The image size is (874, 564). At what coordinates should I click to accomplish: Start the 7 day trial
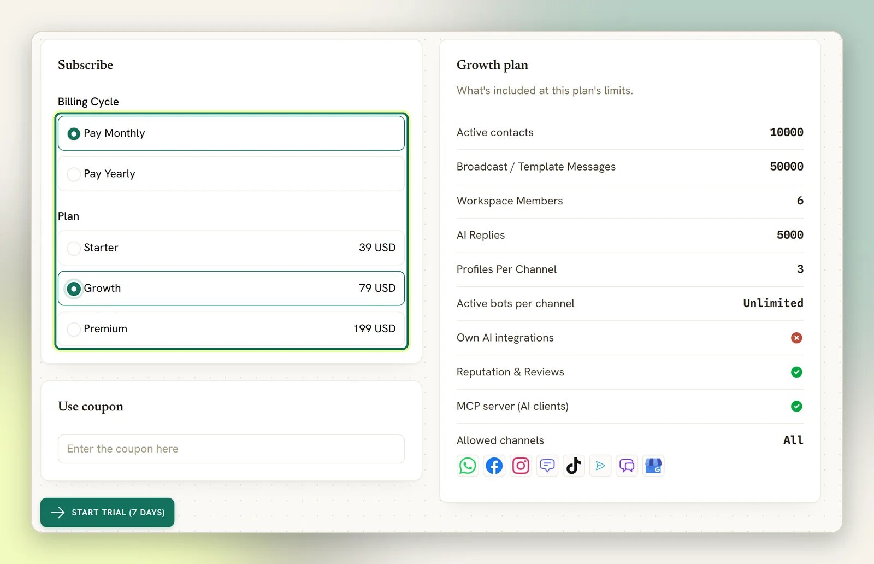click(108, 512)
